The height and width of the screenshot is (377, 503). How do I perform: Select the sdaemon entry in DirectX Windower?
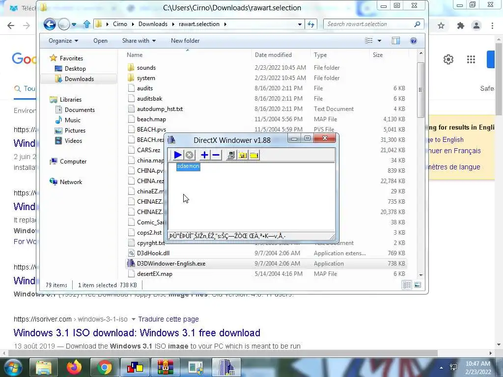click(188, 166)
